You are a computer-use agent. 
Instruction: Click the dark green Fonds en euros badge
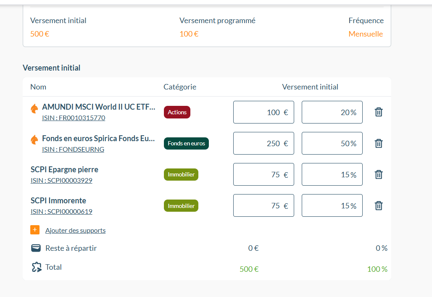(x=186, y=143)
